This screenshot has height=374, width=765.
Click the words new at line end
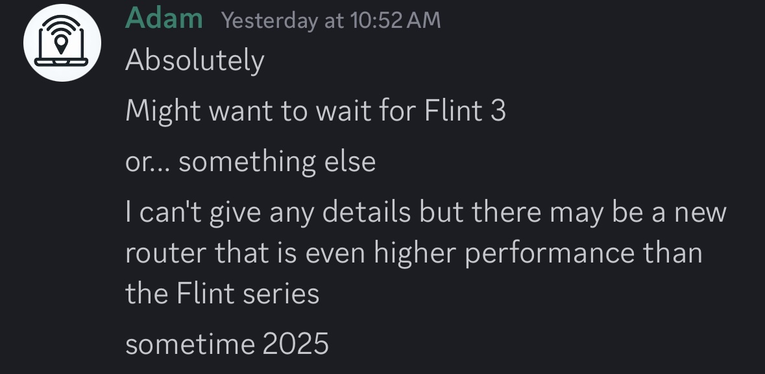coord(701,213)
